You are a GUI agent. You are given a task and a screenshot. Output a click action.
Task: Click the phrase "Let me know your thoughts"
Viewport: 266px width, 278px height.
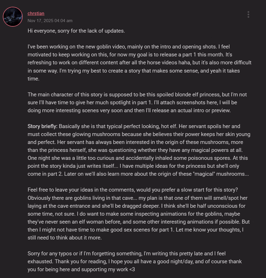point(205,230)
